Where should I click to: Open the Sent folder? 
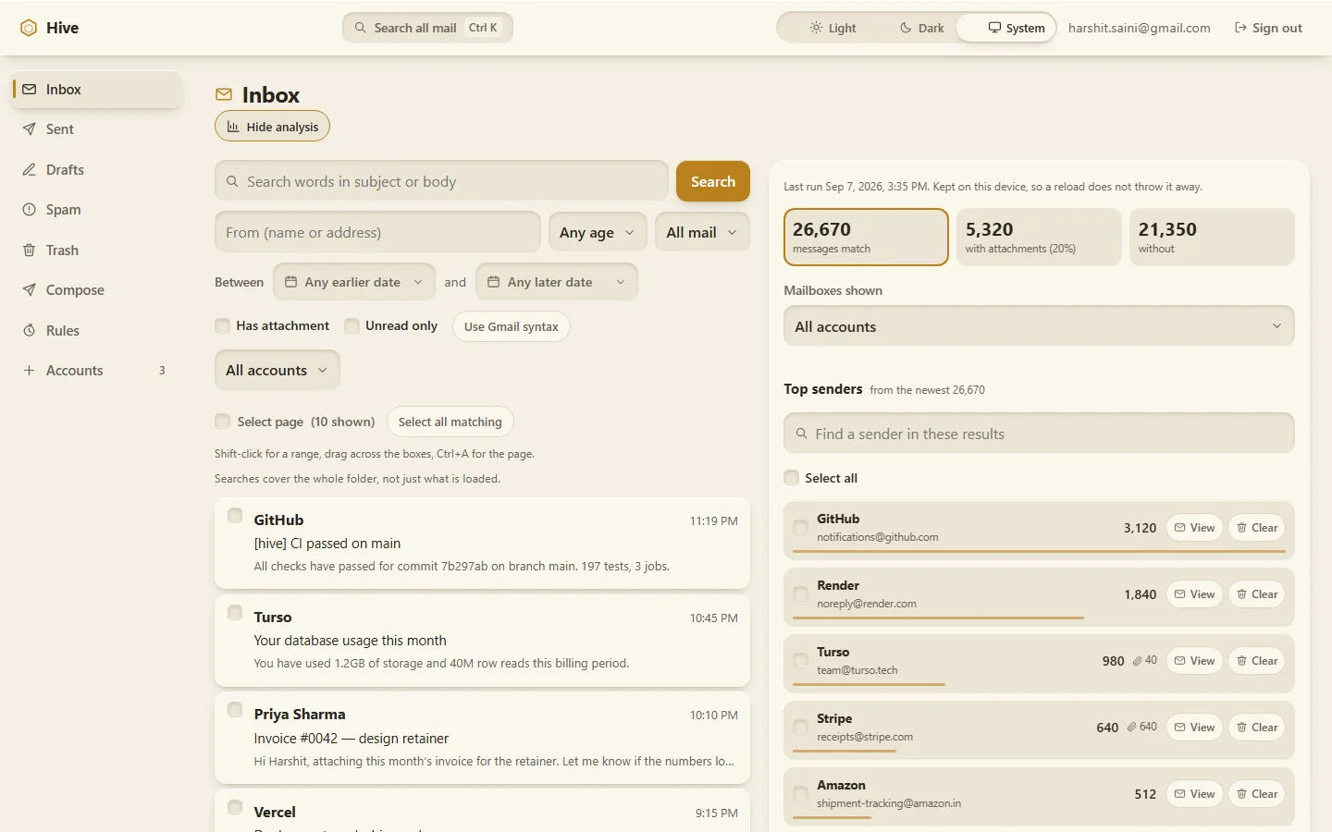[96, 129]
